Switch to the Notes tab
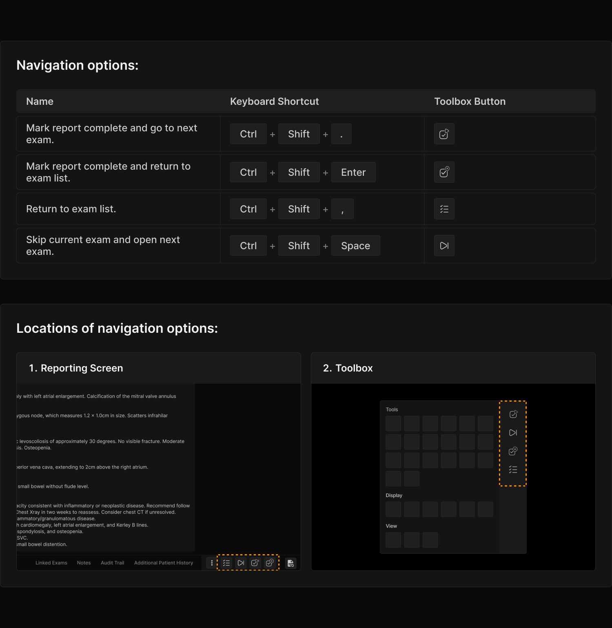Viewport: 612px width, 628px height. coord(84,563)
